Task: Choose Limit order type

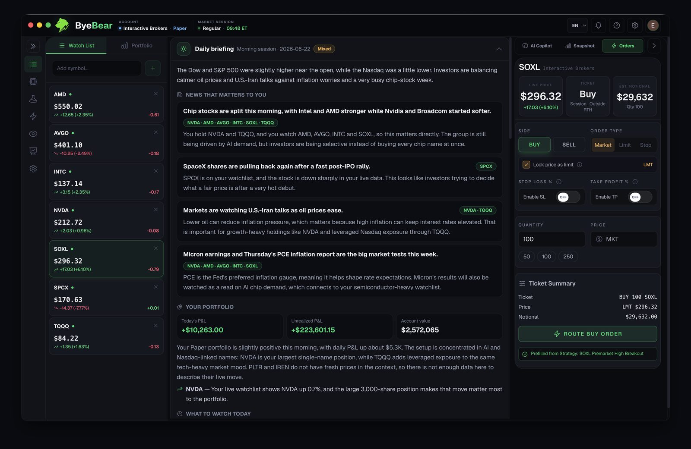Action: point(625,145)
